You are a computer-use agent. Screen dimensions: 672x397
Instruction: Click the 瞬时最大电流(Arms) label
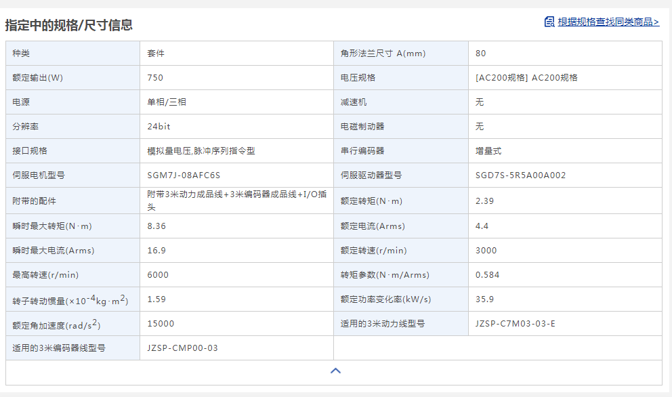(x=53, y=251)
